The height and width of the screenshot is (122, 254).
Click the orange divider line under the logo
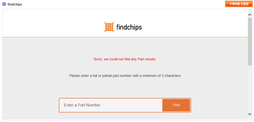(125, 37)
